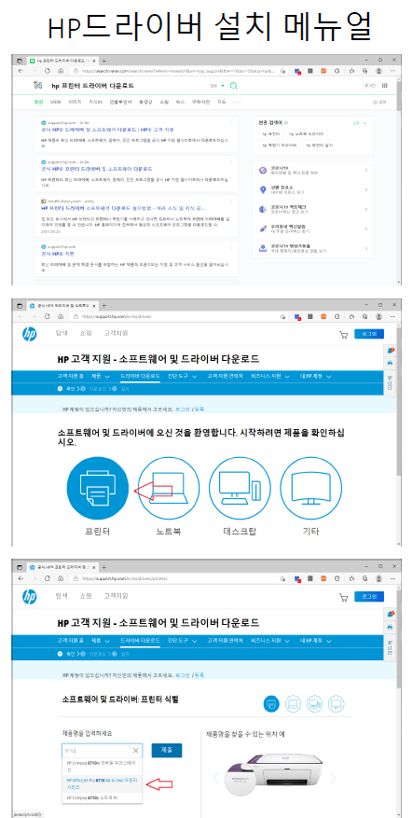Viewport: 413px width, 818px height.
Task: Open result '공식 HP® 프린터 드라이버 및 소프트웨어 다운로드'
Action: click(x=96, y=169)
